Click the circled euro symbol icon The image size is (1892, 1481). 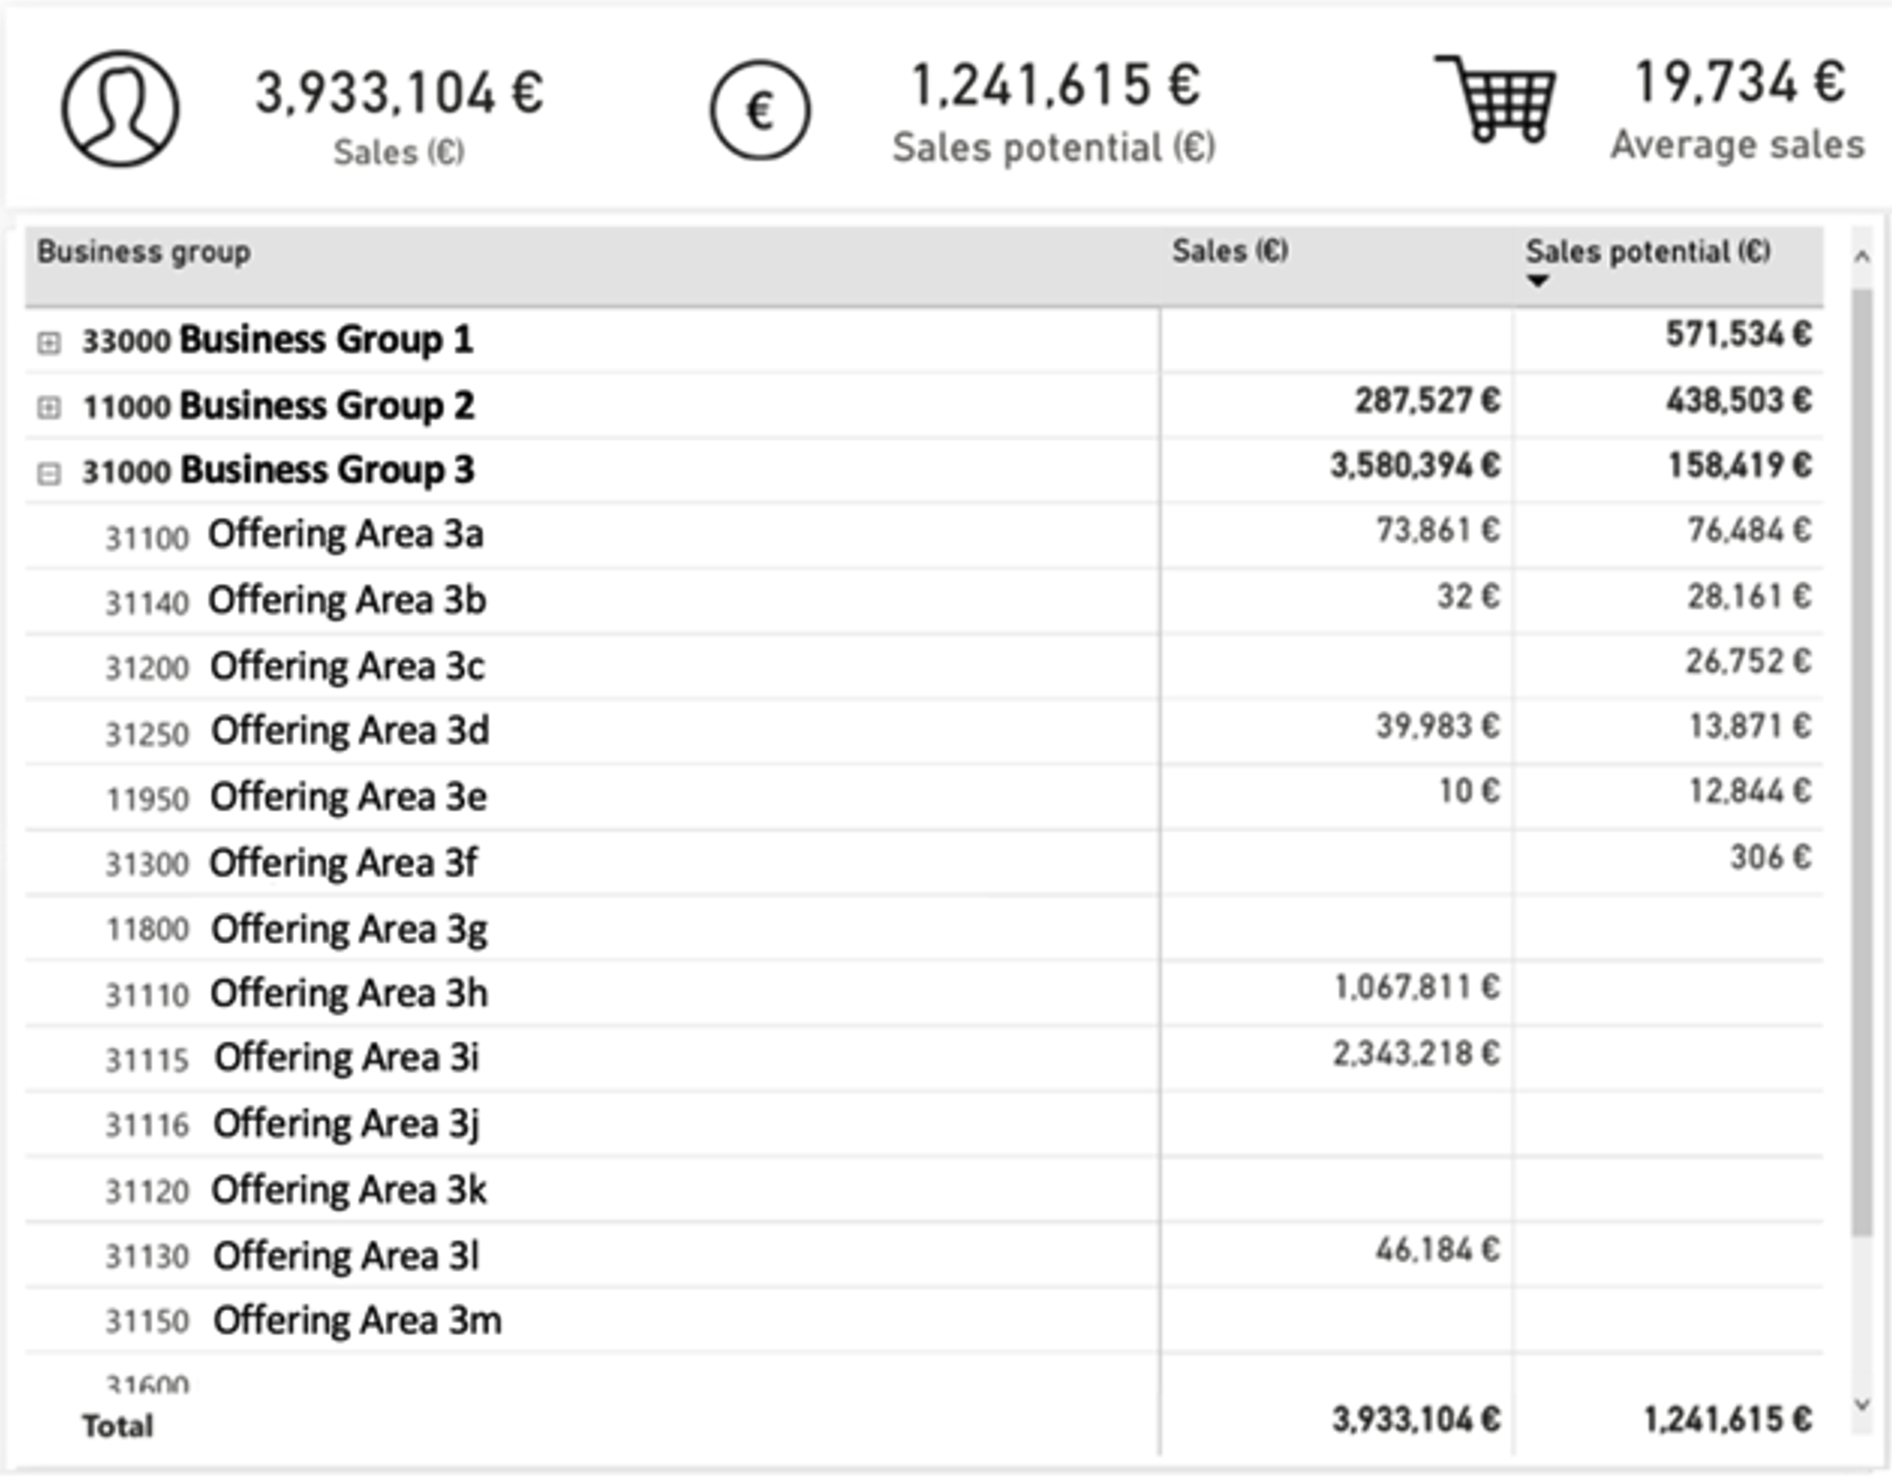click(x=759, y=110)
